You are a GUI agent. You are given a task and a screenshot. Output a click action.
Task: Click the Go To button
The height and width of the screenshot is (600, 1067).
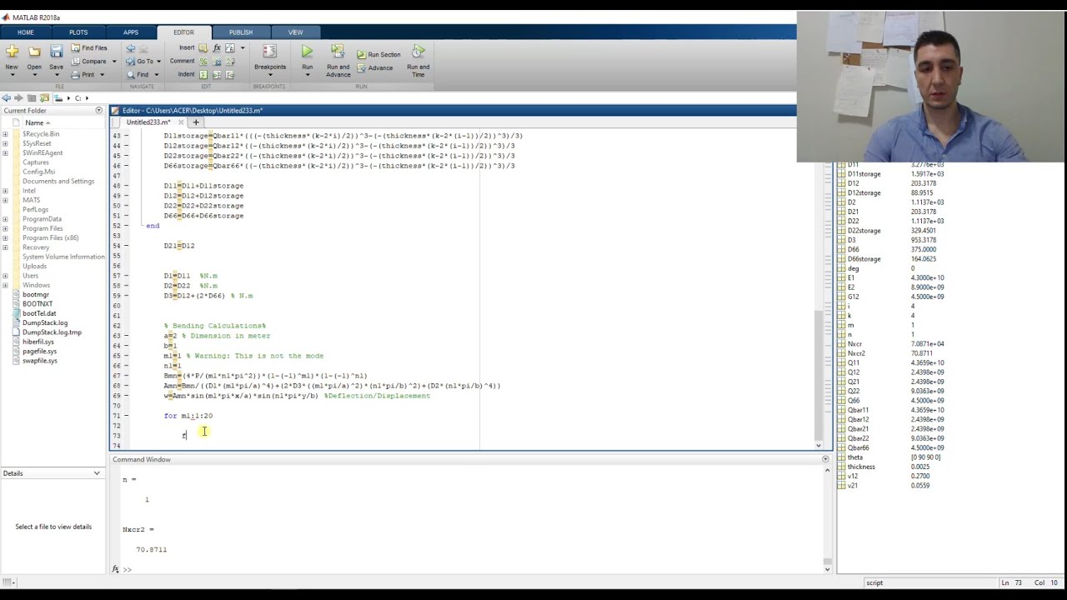click(140, 61)
